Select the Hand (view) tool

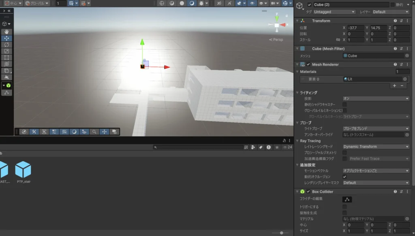point(6,32)
